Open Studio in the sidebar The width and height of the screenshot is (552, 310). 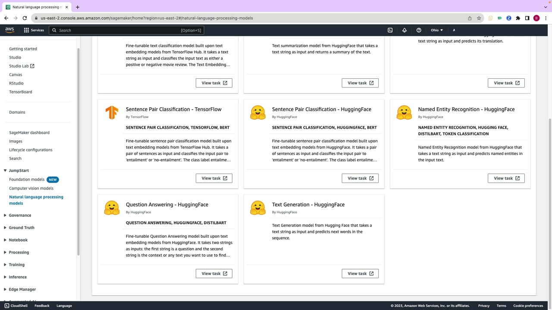(15, 57)
